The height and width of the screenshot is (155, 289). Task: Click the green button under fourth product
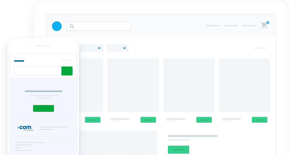pyautogui.click(x=260, y=120)
